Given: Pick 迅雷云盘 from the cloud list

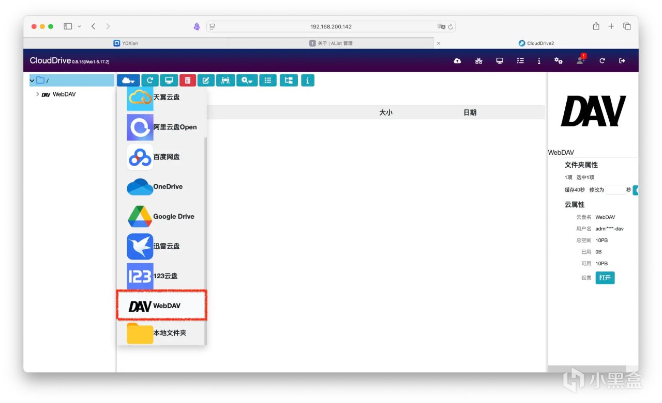Looking at the screenshot, I should pos(161,247).
